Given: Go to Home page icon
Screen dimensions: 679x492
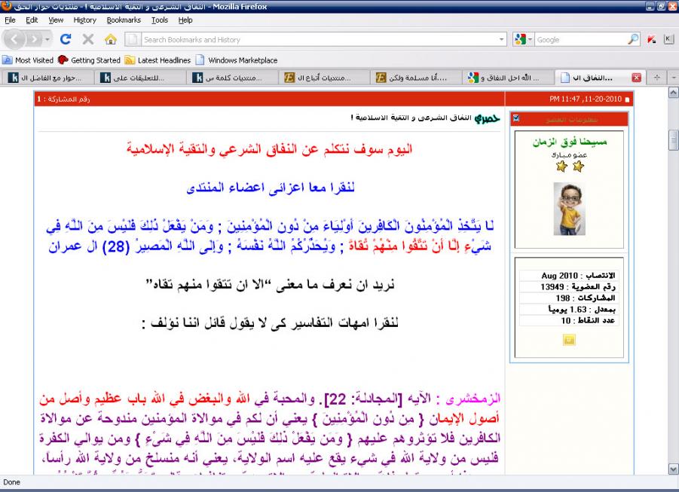Looking at the screenshot, I should coord(110,40).
